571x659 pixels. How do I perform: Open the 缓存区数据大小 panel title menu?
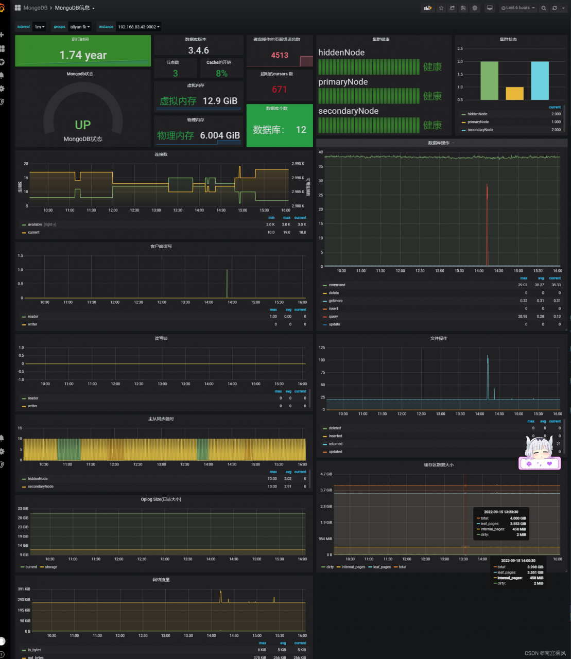pos(439,465)
